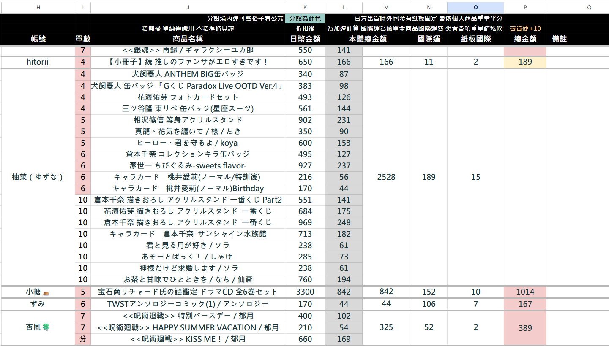609x346 pixels.
Task: Click the pink total cell 389
Action: (525, 327)
